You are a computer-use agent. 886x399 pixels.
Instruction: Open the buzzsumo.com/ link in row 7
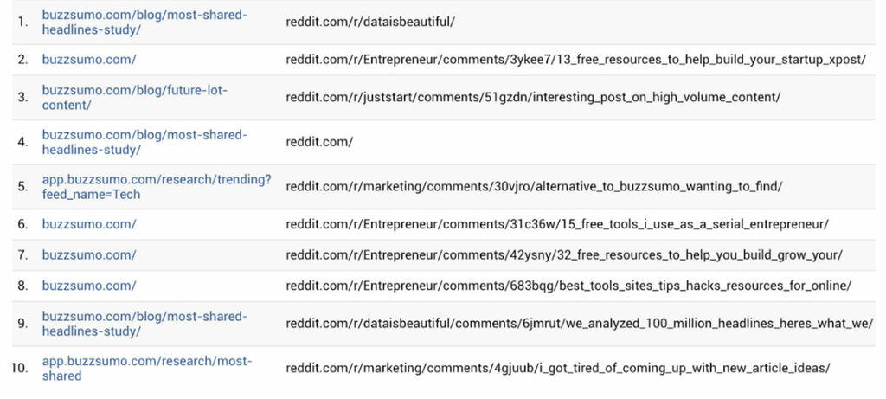click(88, 254)
